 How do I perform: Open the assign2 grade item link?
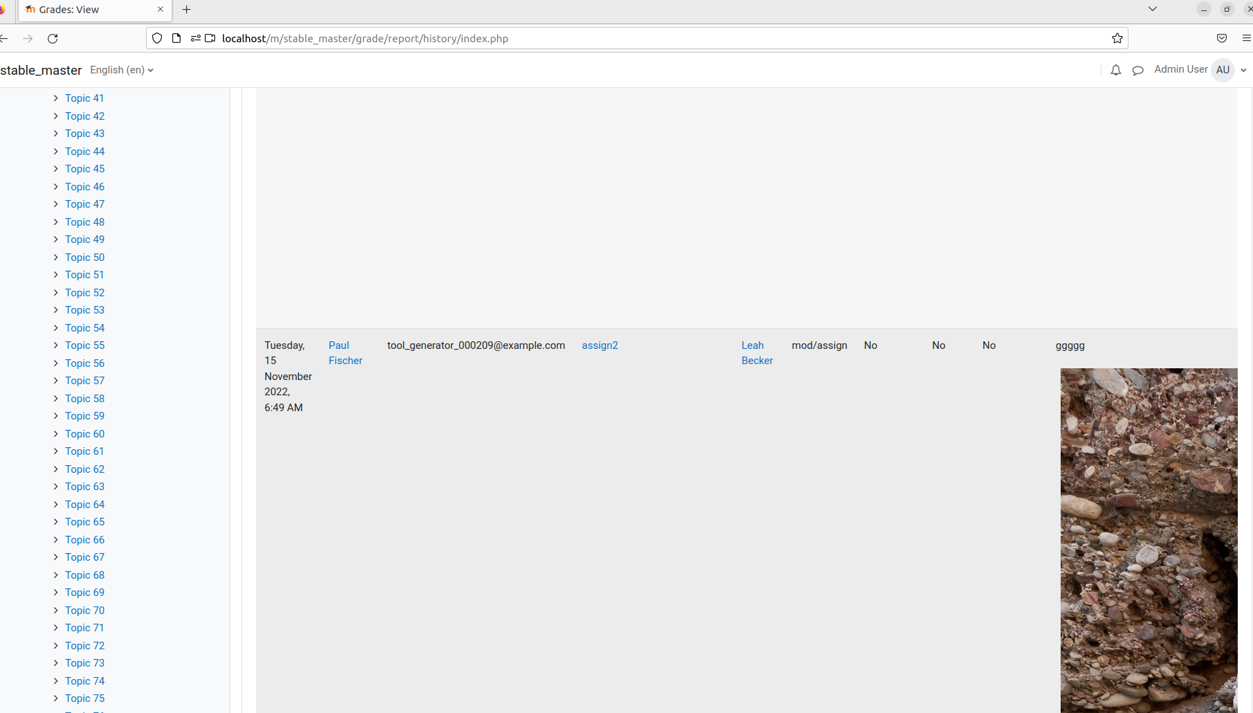pyautogui.click(x=600, y=345)
